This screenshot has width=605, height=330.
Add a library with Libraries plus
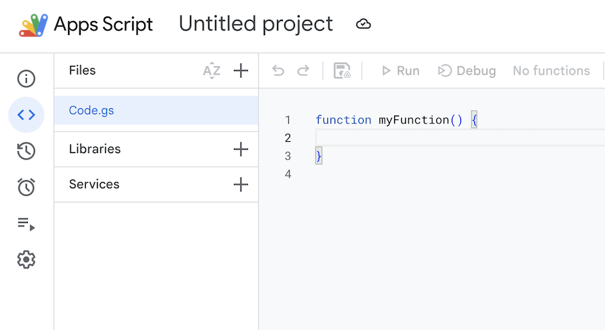241,149
